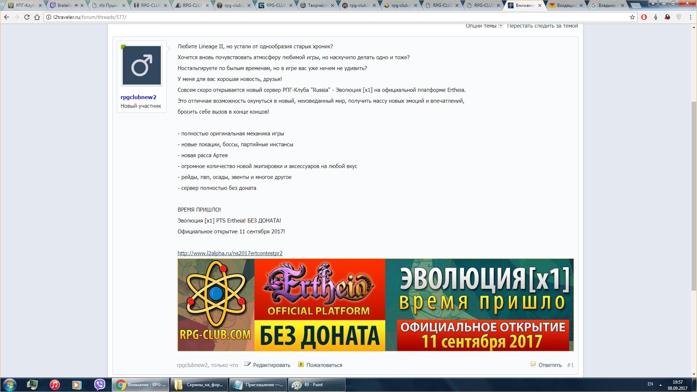Click the warning icon next to Пожаловаться

tap(301, 364)
